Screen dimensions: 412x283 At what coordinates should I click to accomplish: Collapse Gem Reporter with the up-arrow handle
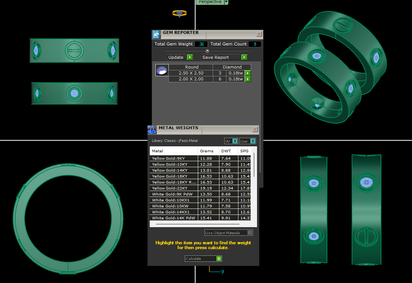click(207, 51)
